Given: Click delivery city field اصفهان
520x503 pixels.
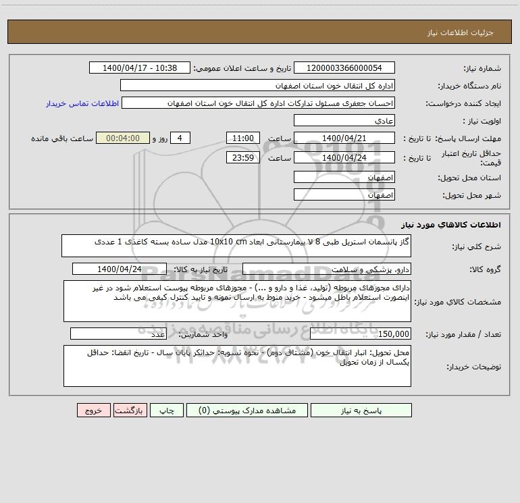Looking at the screenshot, I should [x=344, y=194].
